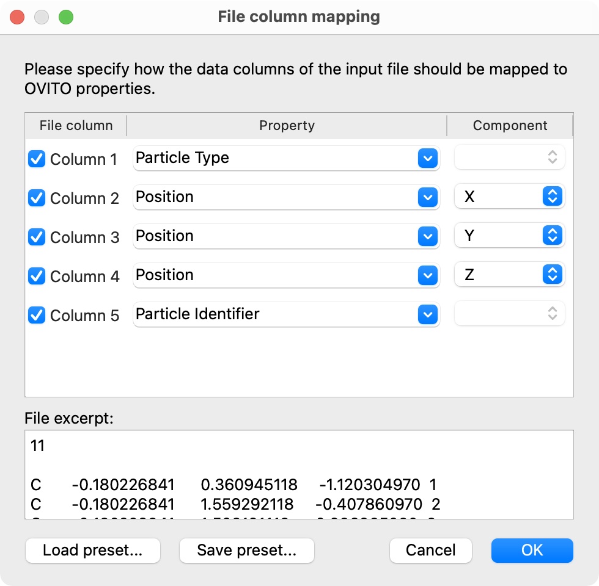Viewport: 599px width, 586px height.
Task: Click the Save preset button
Action: (x=246, y=551)
